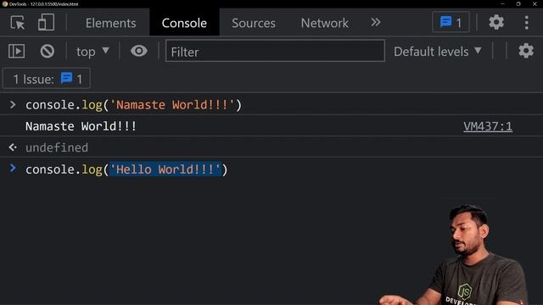Open the 1 Issue button

pyautogui.click(x=47, y=79)
